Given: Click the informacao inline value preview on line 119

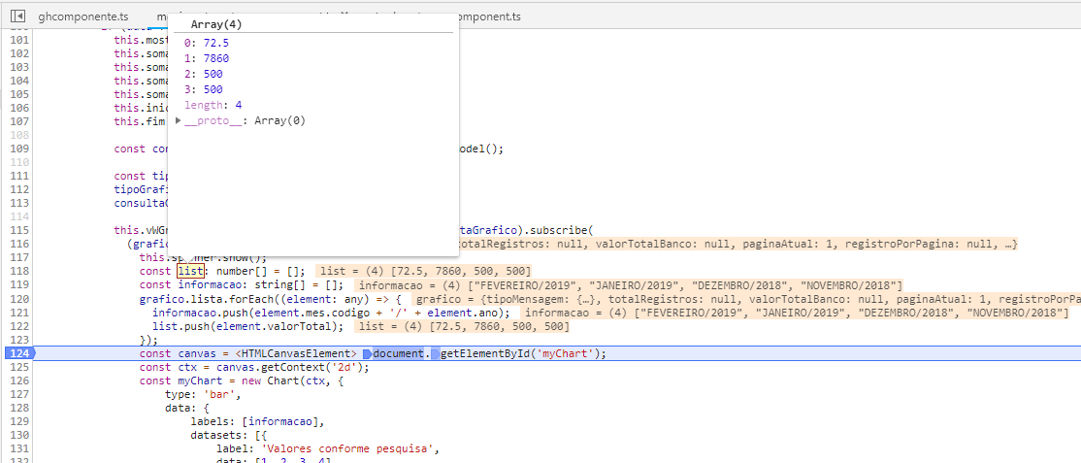Looking at the screenshot, I should 630,285.
